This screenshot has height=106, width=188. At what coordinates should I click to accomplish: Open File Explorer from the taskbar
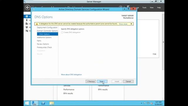(52, 103)
